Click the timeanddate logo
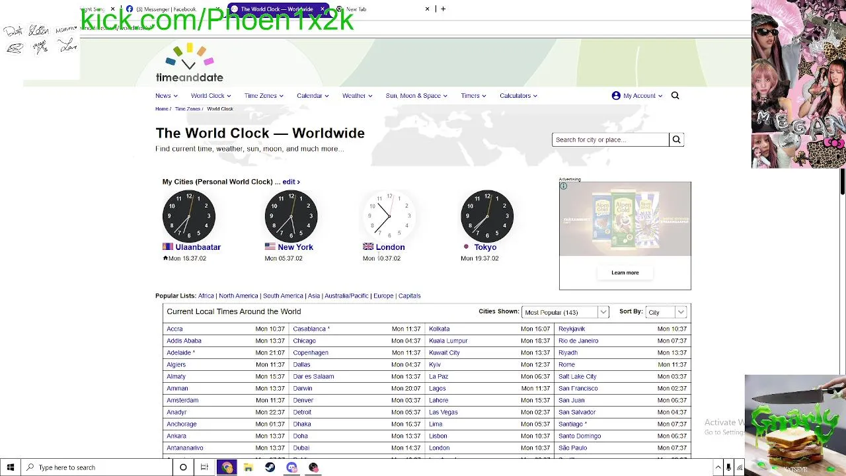Viewport: 846px width, 476px height. click(189, 63)
